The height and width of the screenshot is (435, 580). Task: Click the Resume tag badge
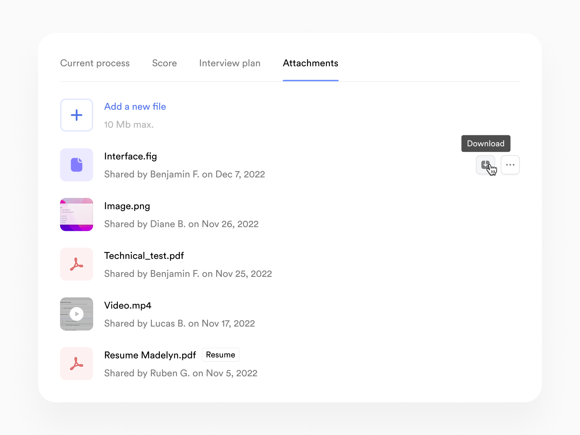tap(220, 355)
